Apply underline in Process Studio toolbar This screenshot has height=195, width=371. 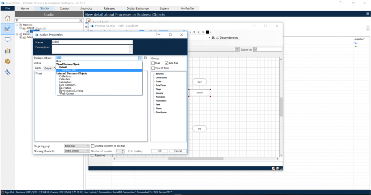(x=203, y=32)
